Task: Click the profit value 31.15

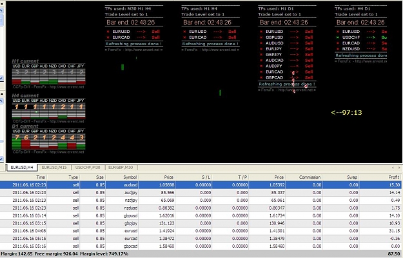Action: [395, 231]
